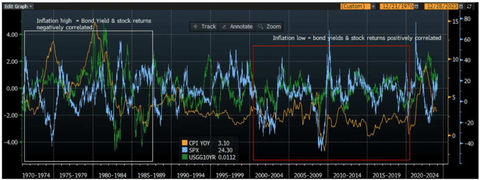Open the start date calendar picker
Viewport: 480px width, 180px height.
pyautogui.click(x=416, y=7)
